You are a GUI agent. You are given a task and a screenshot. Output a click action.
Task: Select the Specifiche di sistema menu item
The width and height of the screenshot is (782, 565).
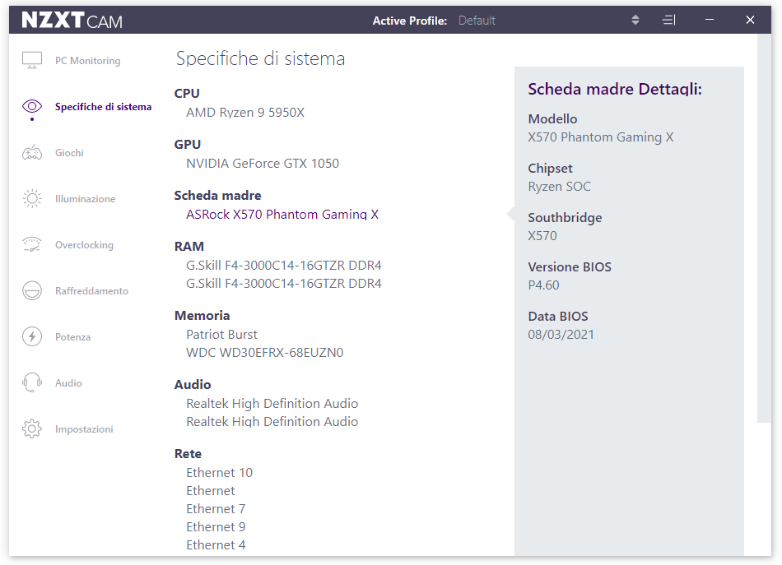103,107
